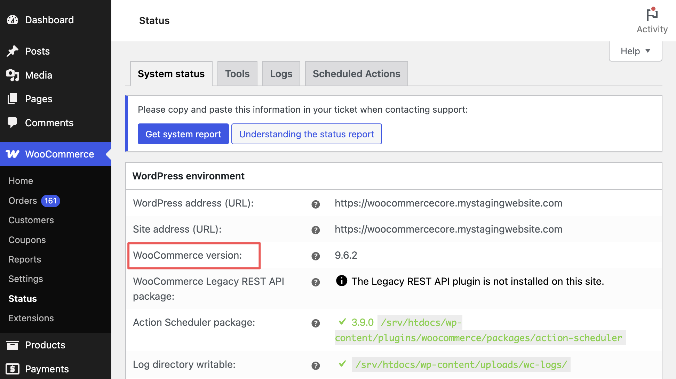Click help tooltip beside WooCommerce version
Image resolution: width=676 pixels, height=379 pixels.
[316, 256]
